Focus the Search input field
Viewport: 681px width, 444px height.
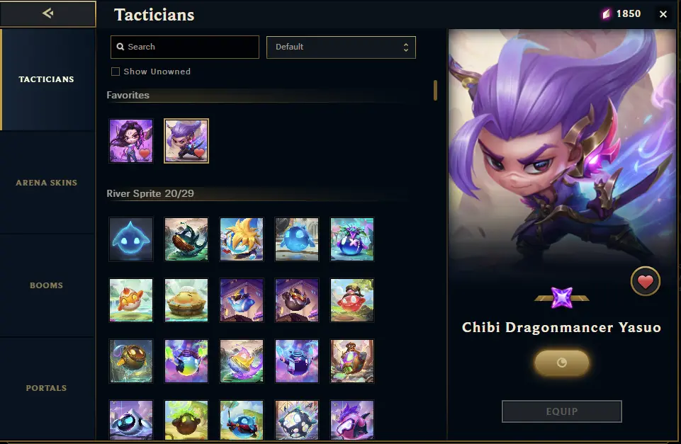click(185, 47)
